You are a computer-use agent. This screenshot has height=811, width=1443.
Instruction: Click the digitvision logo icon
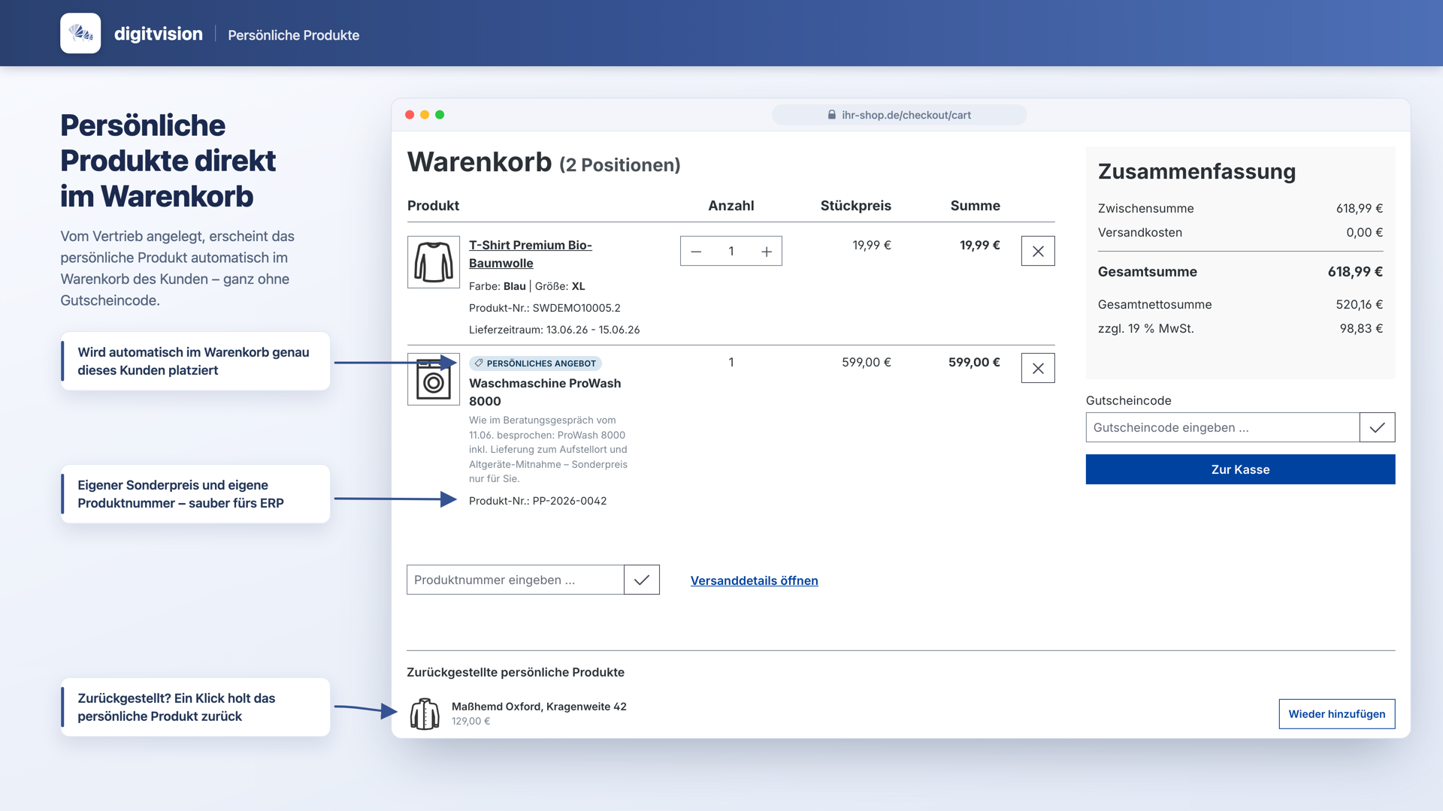(x=80, y=33)
